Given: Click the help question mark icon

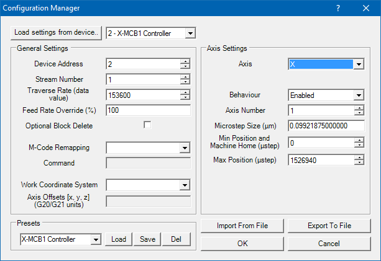Looking at the screenshot, I should coord(338,8).
